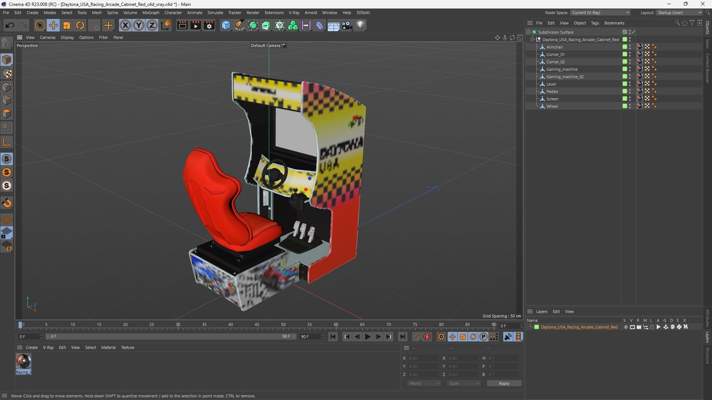
Task: Open the Object Manager Bookmarks menu
Action: (x=614, y=23)
